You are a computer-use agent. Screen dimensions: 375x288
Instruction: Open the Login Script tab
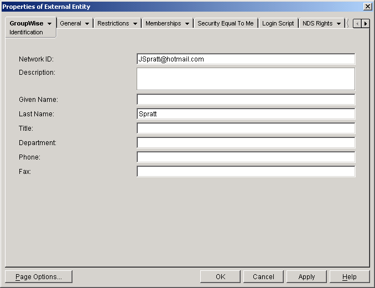278,23
